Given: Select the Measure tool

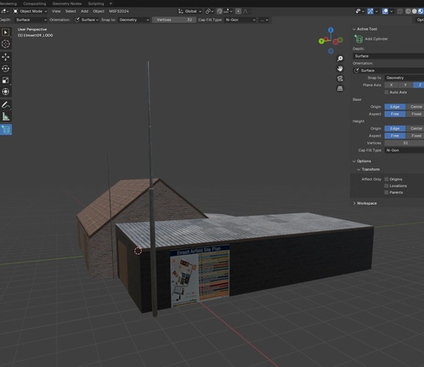Looking at the screenshot, I should click(6, 116).
